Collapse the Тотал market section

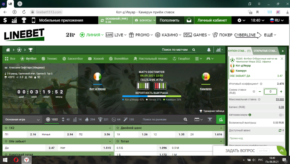pos(221,141)
